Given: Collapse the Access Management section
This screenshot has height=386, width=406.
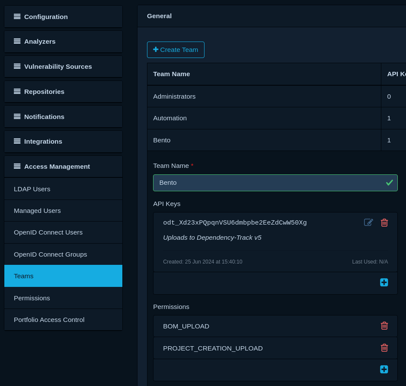Looking at the screenshot, I should (63, 166).
